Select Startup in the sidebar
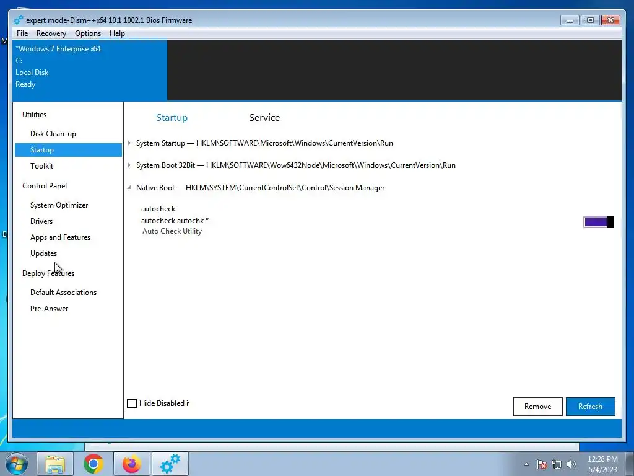The height and width of the screenshot is (476, 634). pyautogui.click(x=68, y=150)
